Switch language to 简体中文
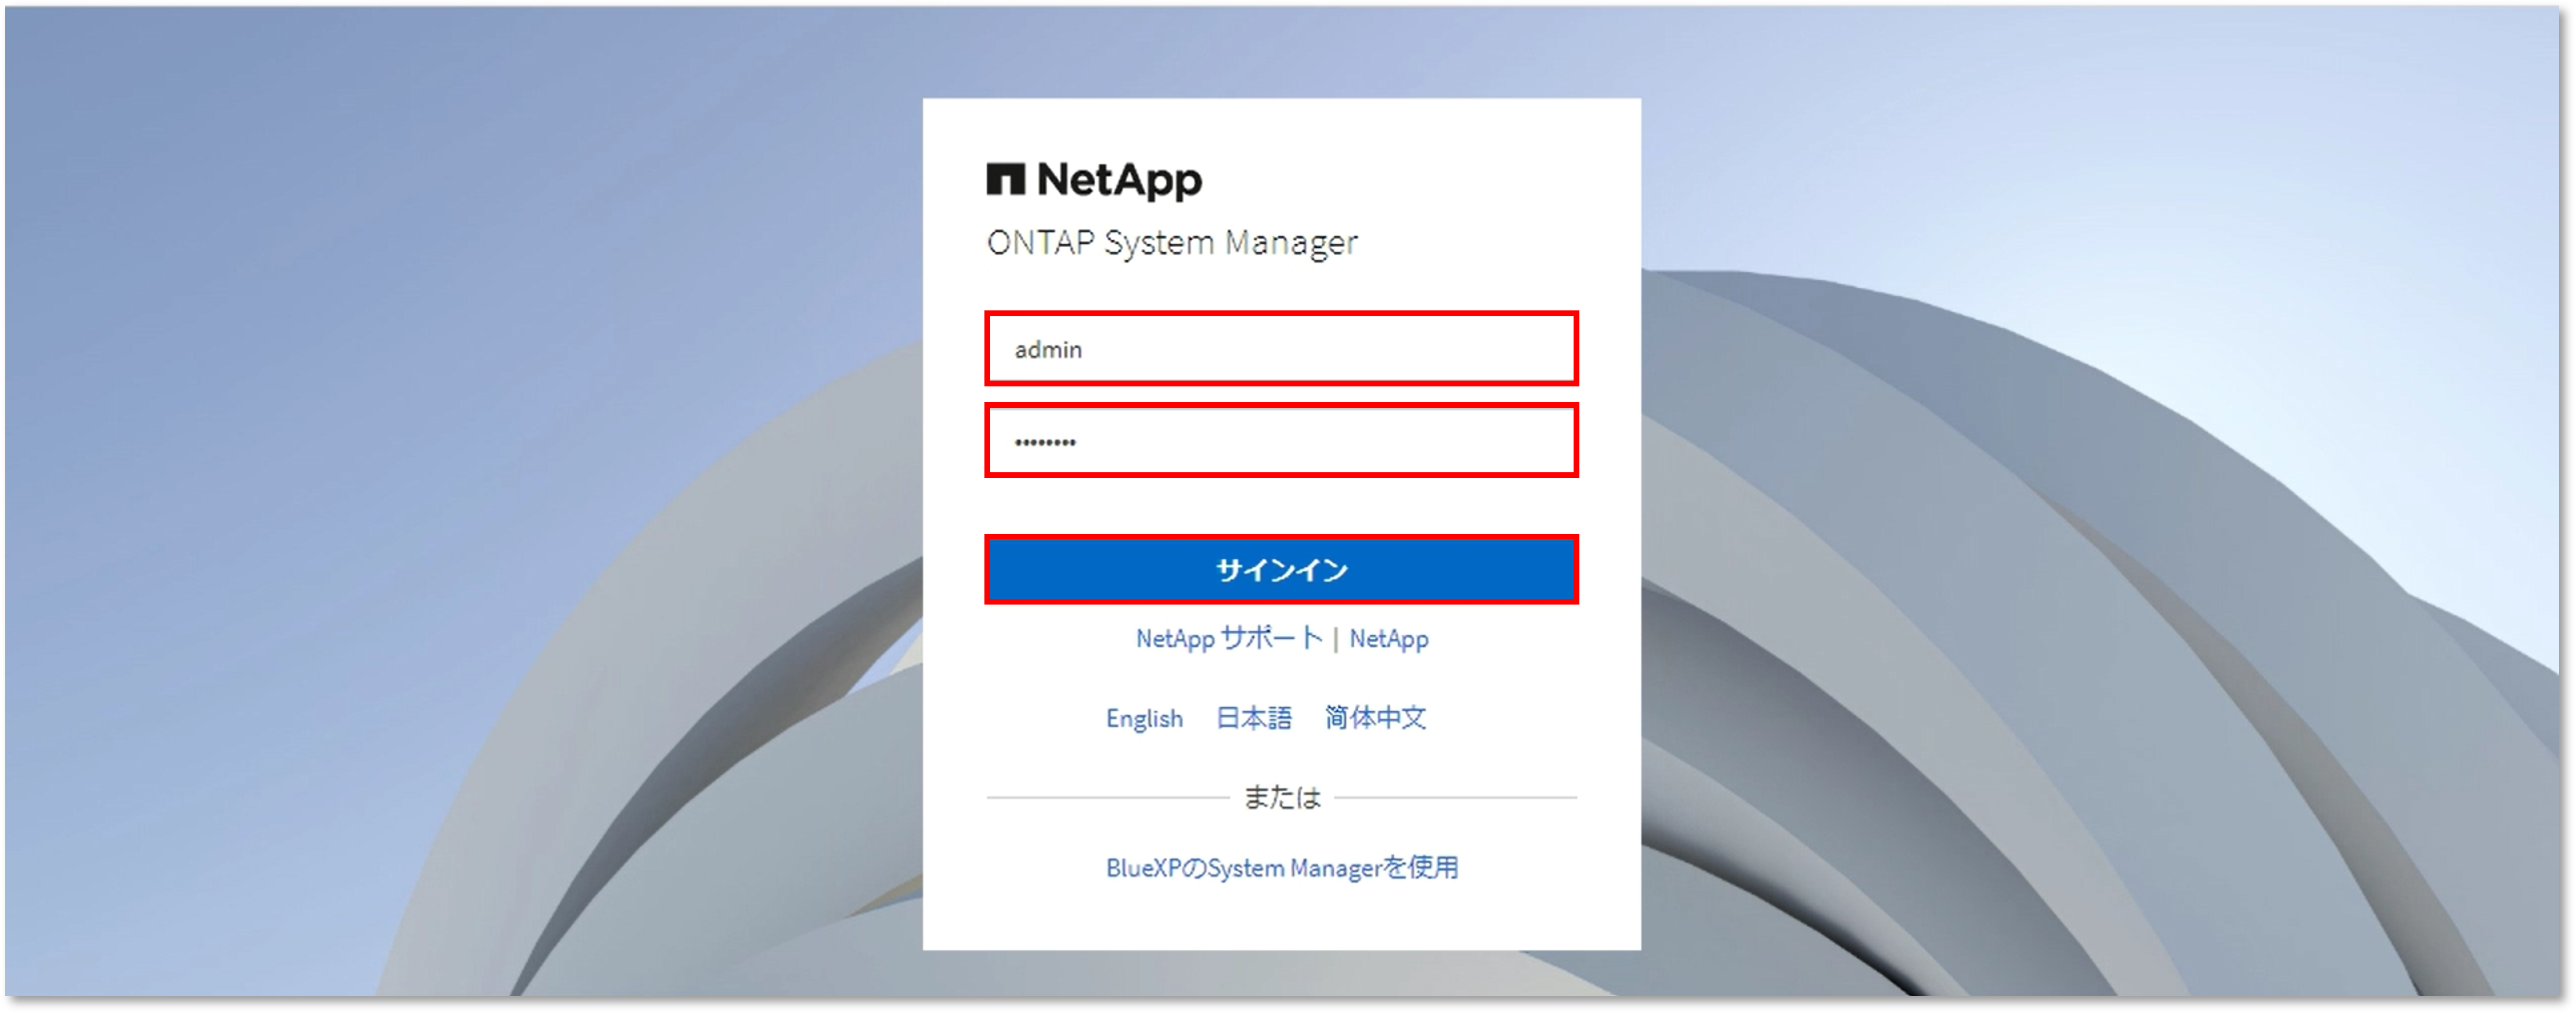Screen dimensions: 2576x1013 1375,718
